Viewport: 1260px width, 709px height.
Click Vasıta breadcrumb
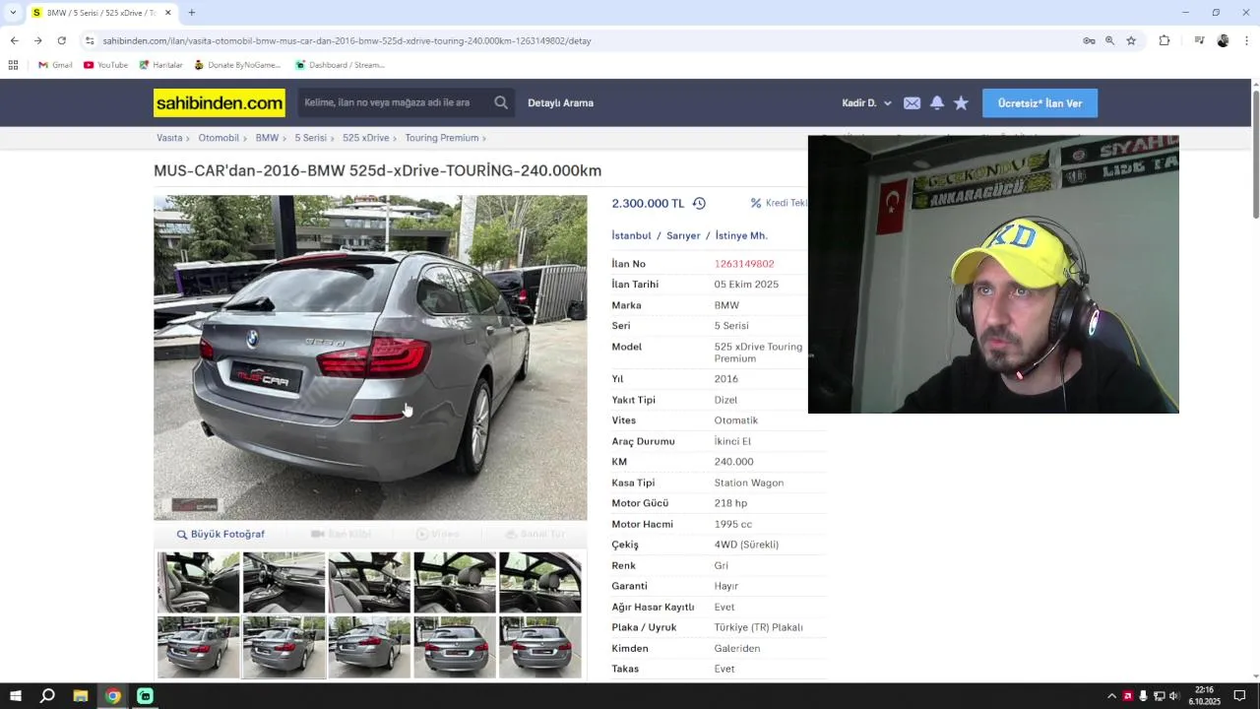[x=169, y=138]
